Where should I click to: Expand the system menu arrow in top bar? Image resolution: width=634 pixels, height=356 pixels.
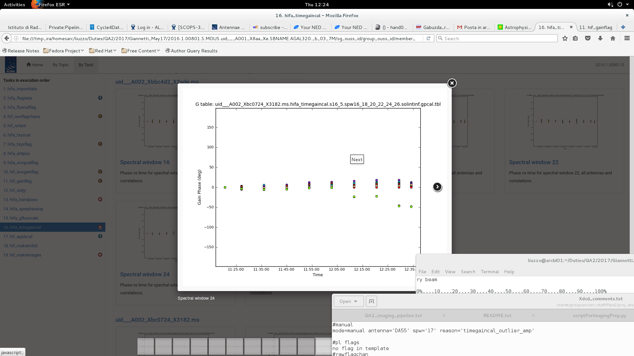(x=627, y=5)
